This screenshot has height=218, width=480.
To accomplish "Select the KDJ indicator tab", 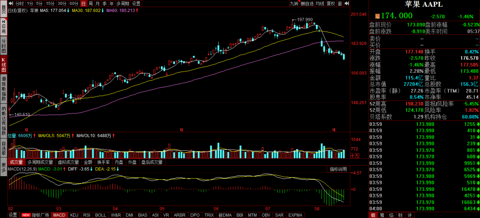I will pos(74,215).
